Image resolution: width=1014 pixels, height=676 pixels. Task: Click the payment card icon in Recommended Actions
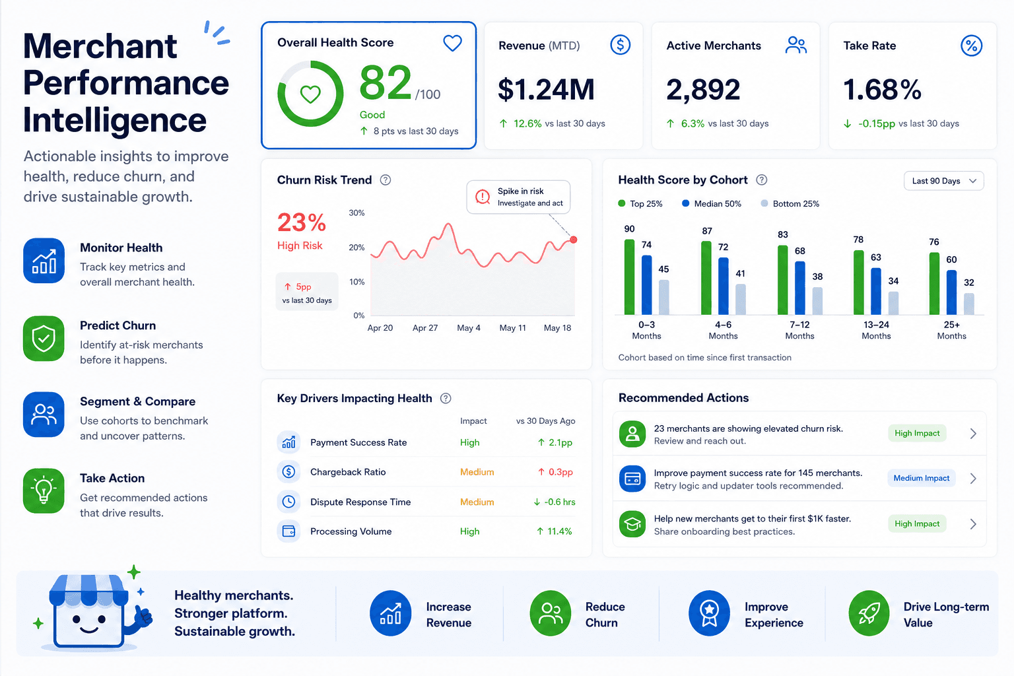click(632, 479)
